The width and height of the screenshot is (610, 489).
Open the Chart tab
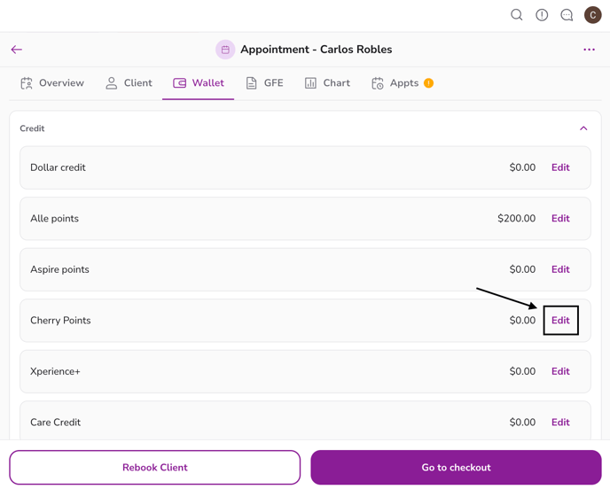[x=327, y=83]
